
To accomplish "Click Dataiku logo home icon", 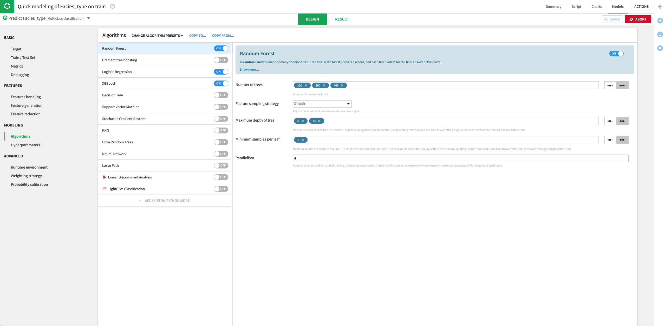I will click(x=7, y=6).
